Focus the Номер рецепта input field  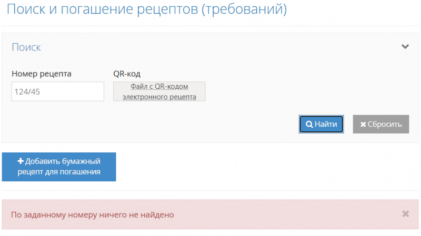coord(58,91)
